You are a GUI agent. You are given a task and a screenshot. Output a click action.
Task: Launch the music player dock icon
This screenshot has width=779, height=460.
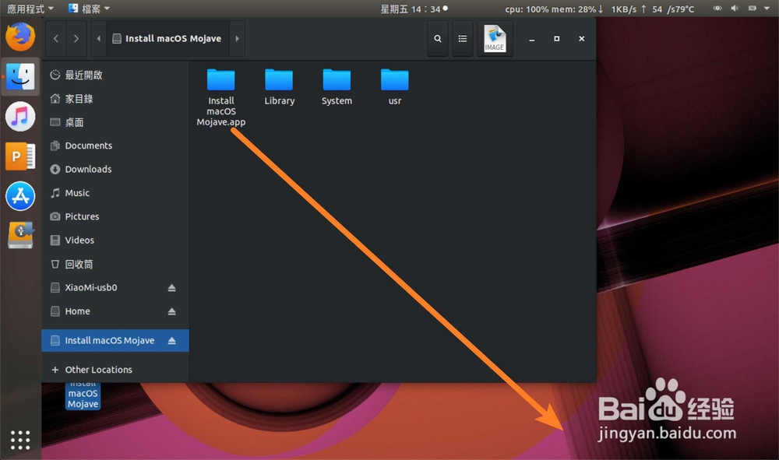point(20,117)
